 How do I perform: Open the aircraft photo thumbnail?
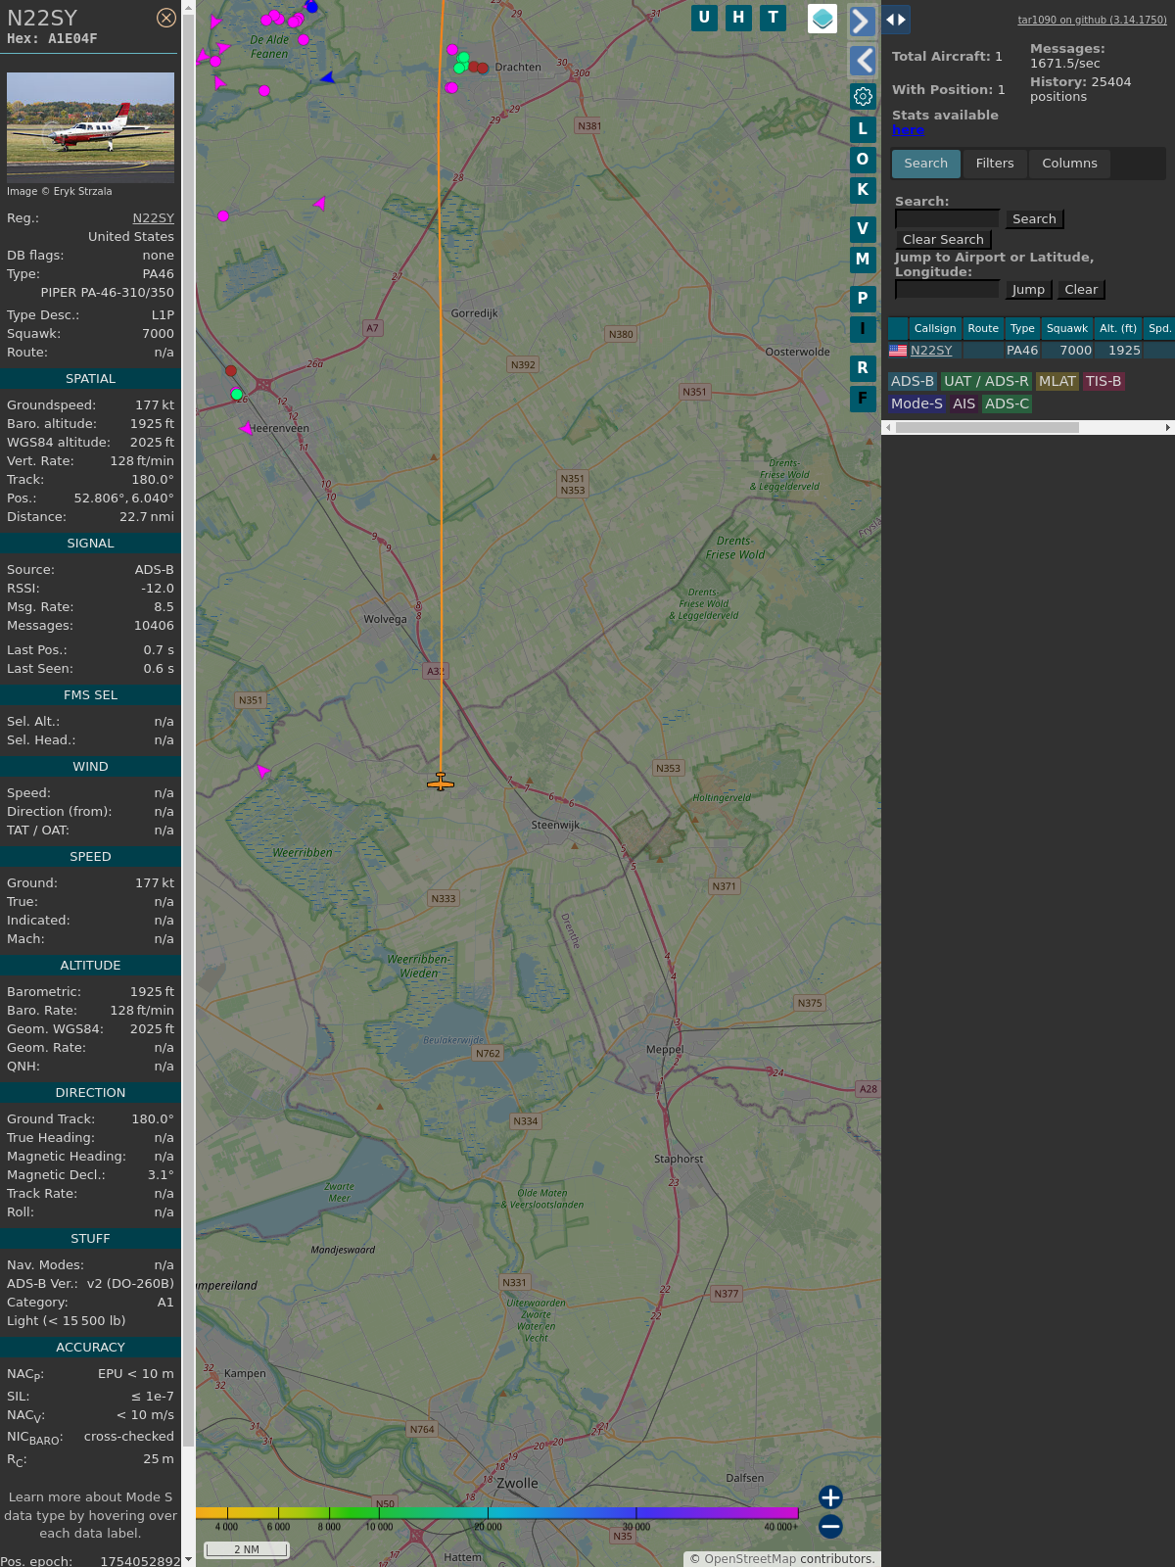click(x=91, y=127)
